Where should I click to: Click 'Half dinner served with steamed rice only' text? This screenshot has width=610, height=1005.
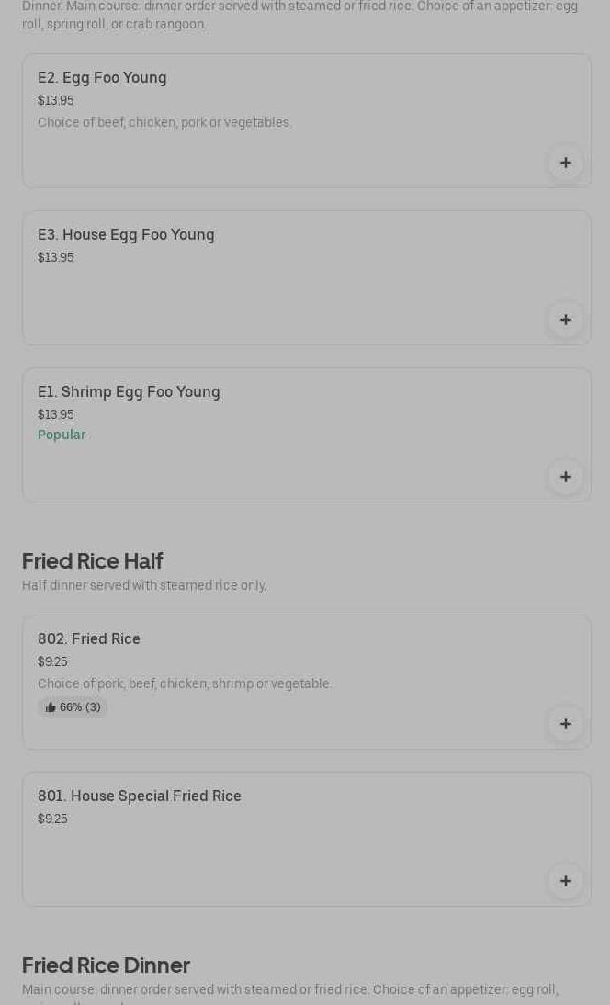pyautogui.click(x=144, y=585)
